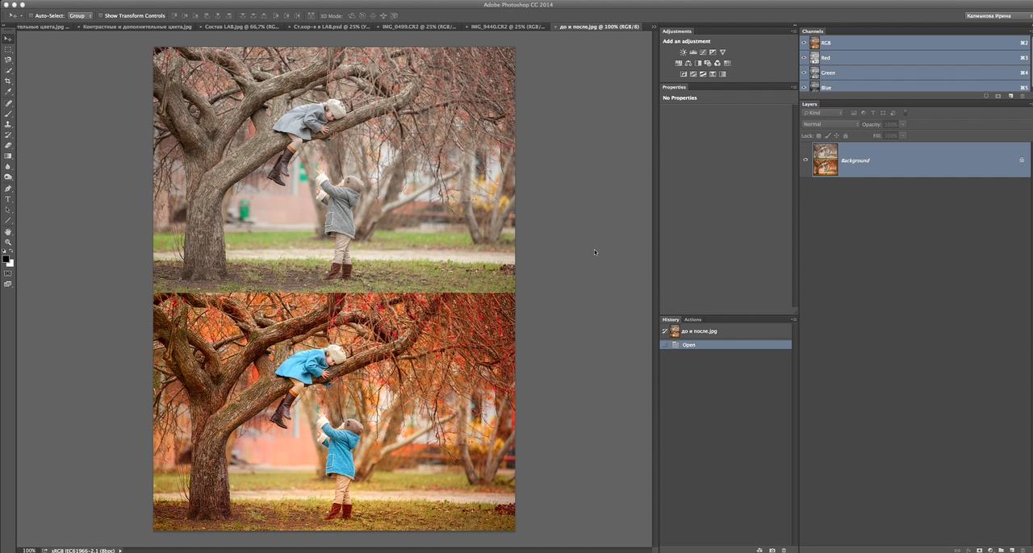This screenshot has height=553, width=1033.
Task: Select the Rectangular Marquee tool
Action: (8, 49)
